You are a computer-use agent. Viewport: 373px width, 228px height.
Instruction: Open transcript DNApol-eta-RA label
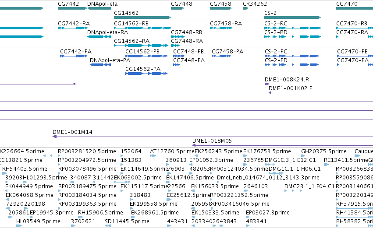tap(107, 32)
